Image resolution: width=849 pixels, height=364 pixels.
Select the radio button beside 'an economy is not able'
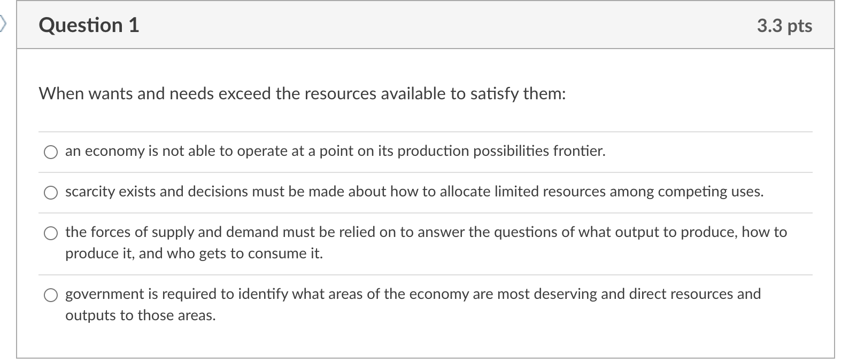point(51,152)
